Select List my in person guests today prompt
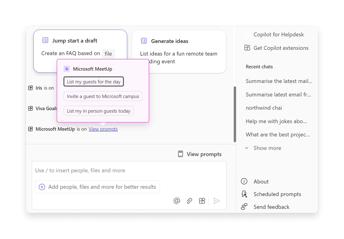 (98, 111)
